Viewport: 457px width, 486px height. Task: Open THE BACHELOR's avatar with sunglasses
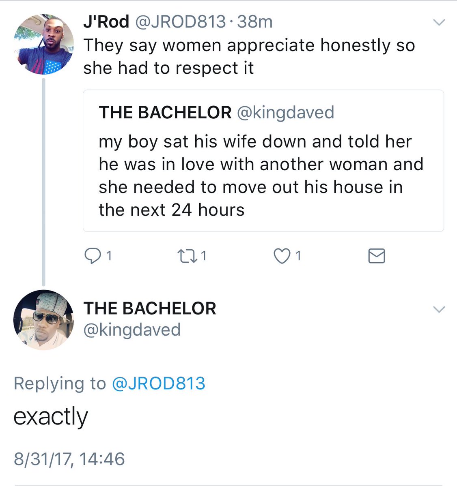tap(44, 319)
